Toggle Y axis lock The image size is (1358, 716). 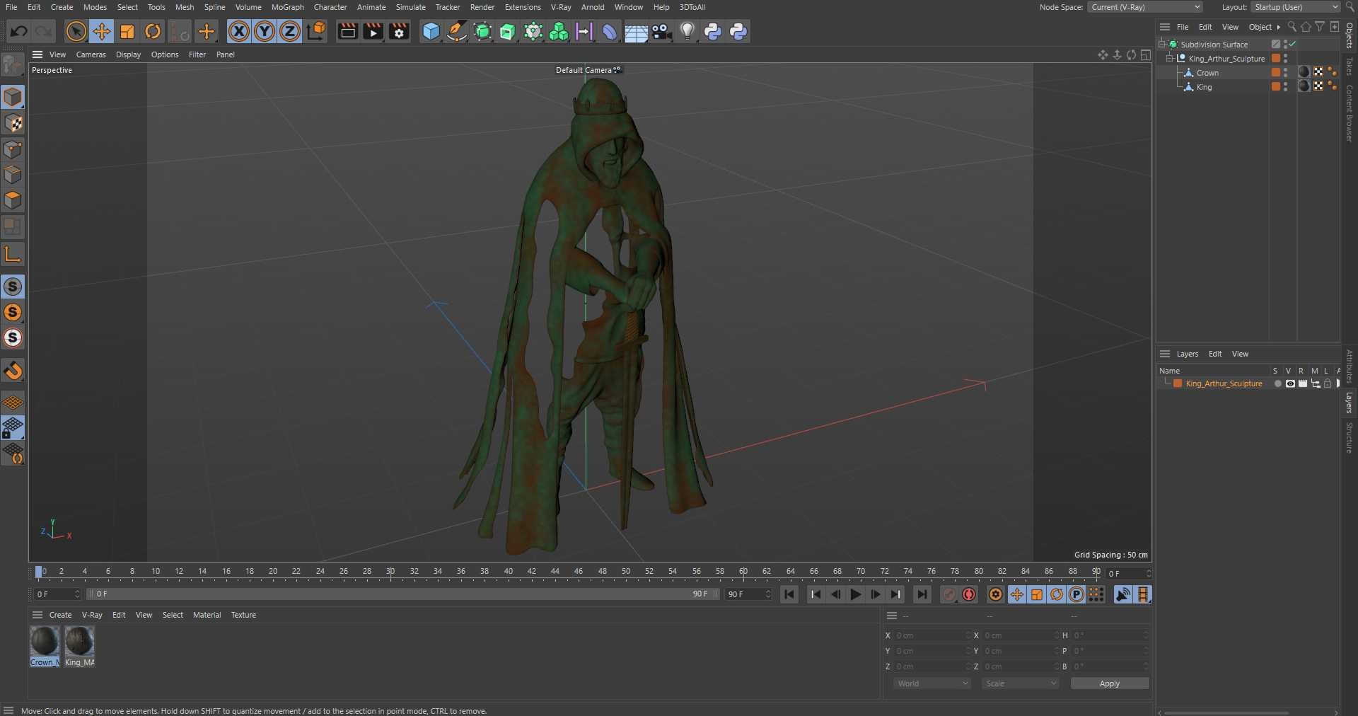[x=265, y=31]
